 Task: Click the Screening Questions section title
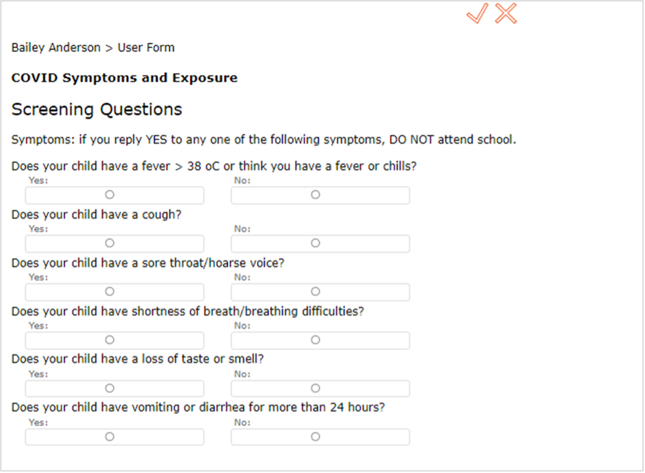click(x=97, y=110)
